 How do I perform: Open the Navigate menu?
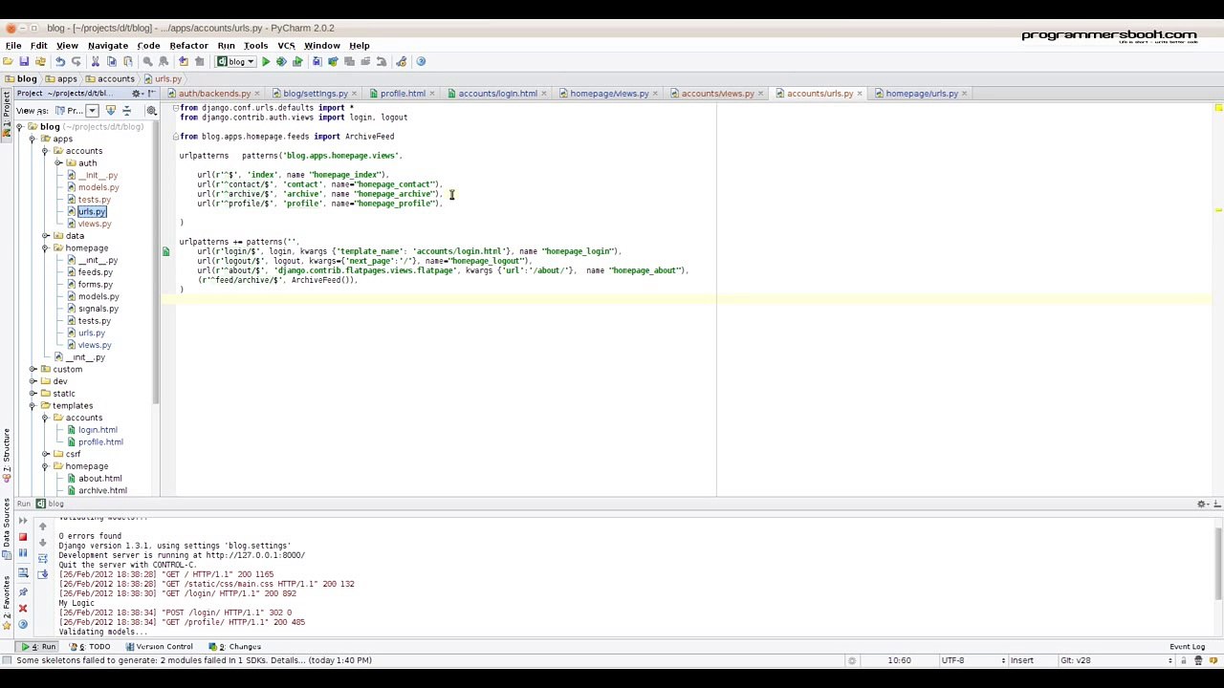108,46
